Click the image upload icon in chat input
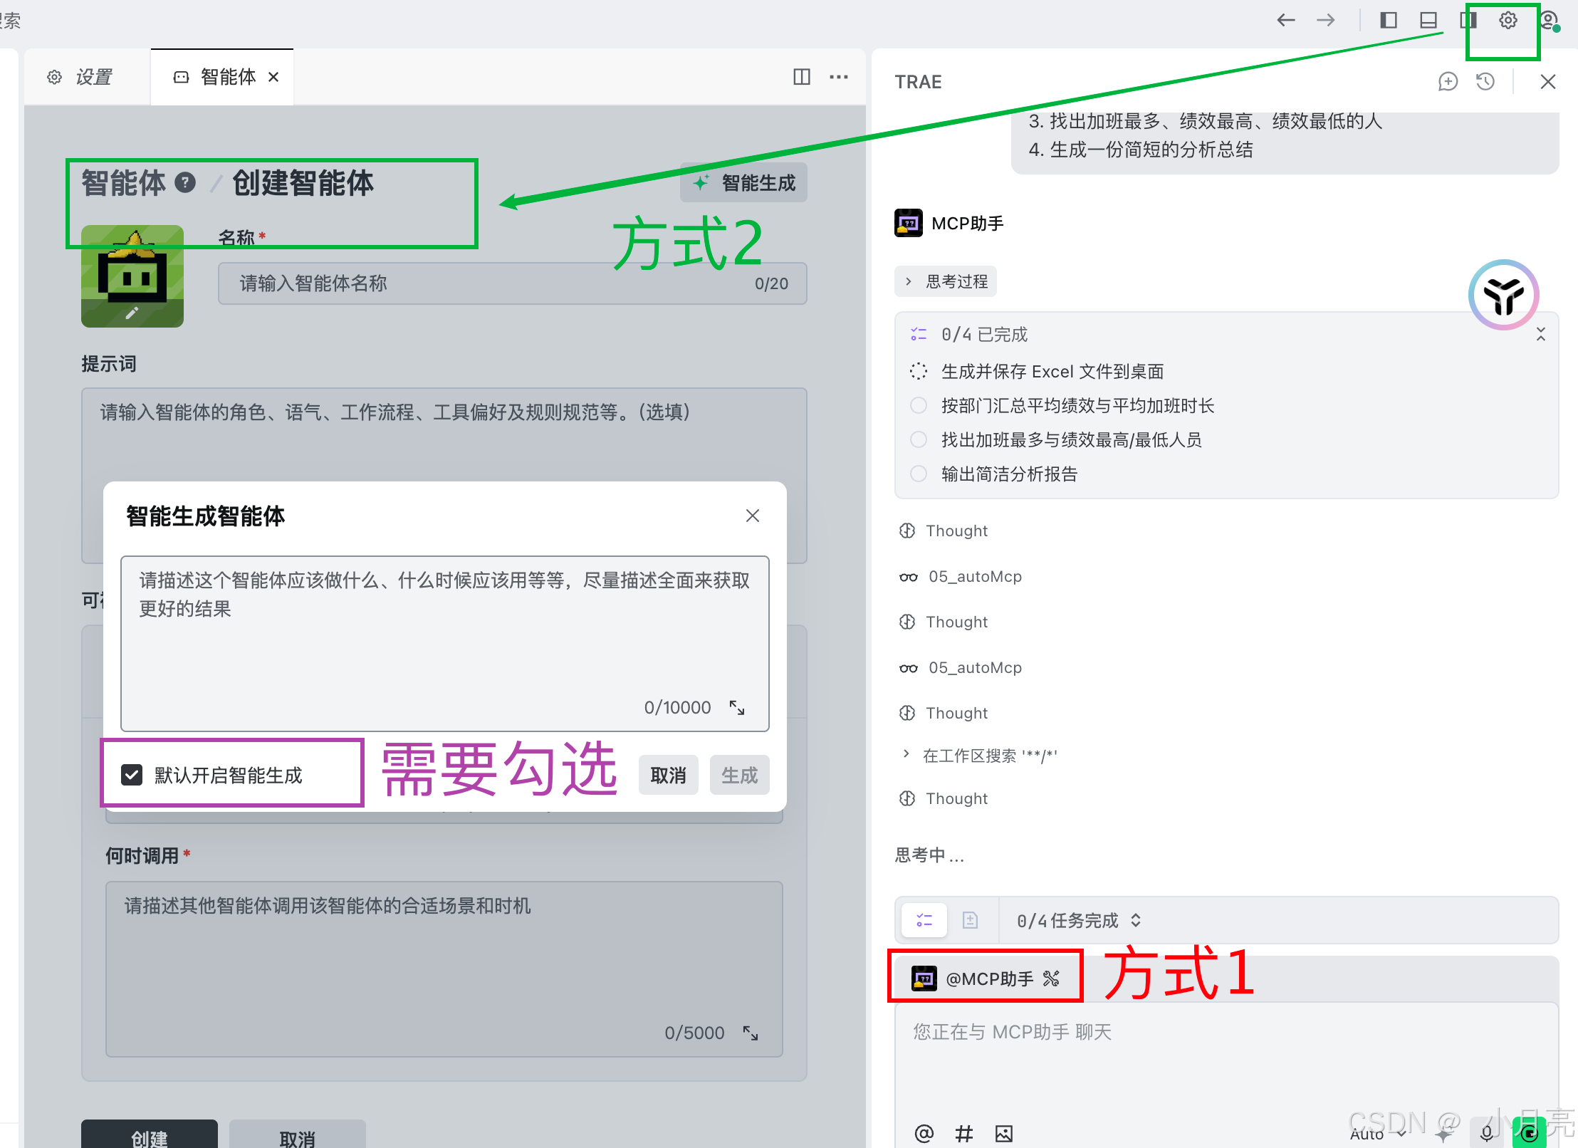 pos(1004,1133)
